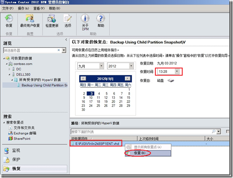Open SharePoint search link
The height and width of the screenshot is (178, 233).
22,138
